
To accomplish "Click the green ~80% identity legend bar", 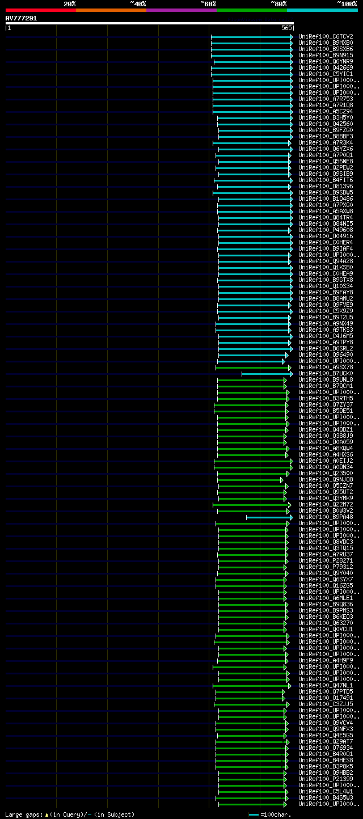I will 251,10.
